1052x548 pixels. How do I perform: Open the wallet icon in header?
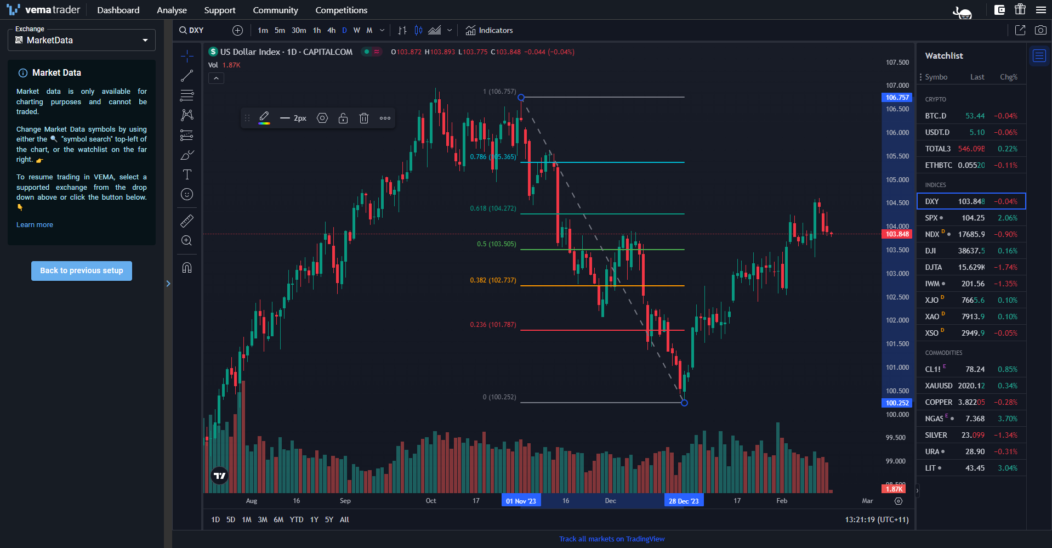(999, 9)
